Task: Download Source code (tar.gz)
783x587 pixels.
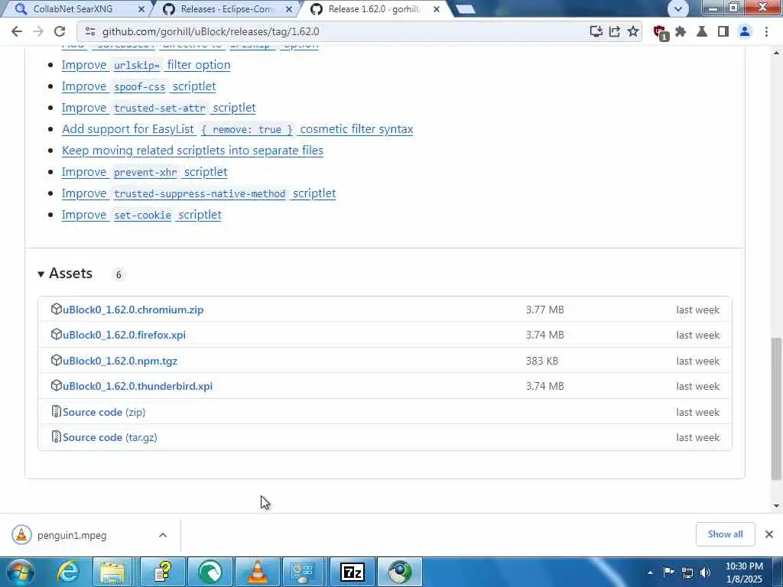Action: [110, 437]
